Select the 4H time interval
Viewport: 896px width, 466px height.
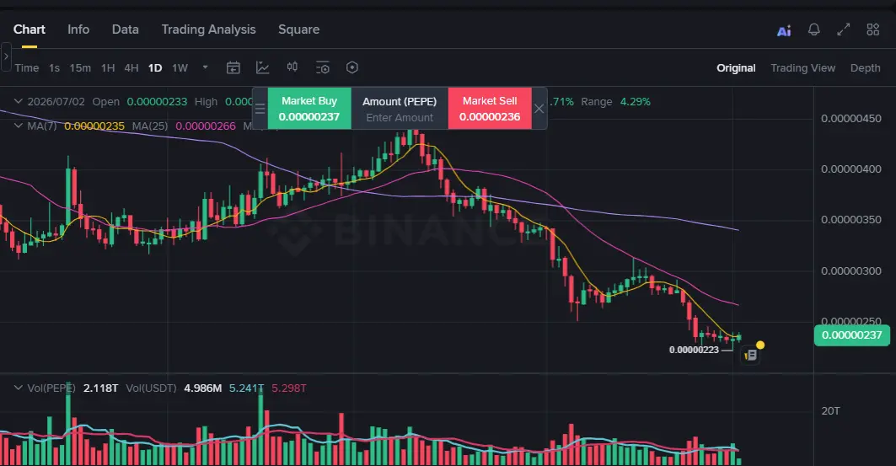pos(131,68)
